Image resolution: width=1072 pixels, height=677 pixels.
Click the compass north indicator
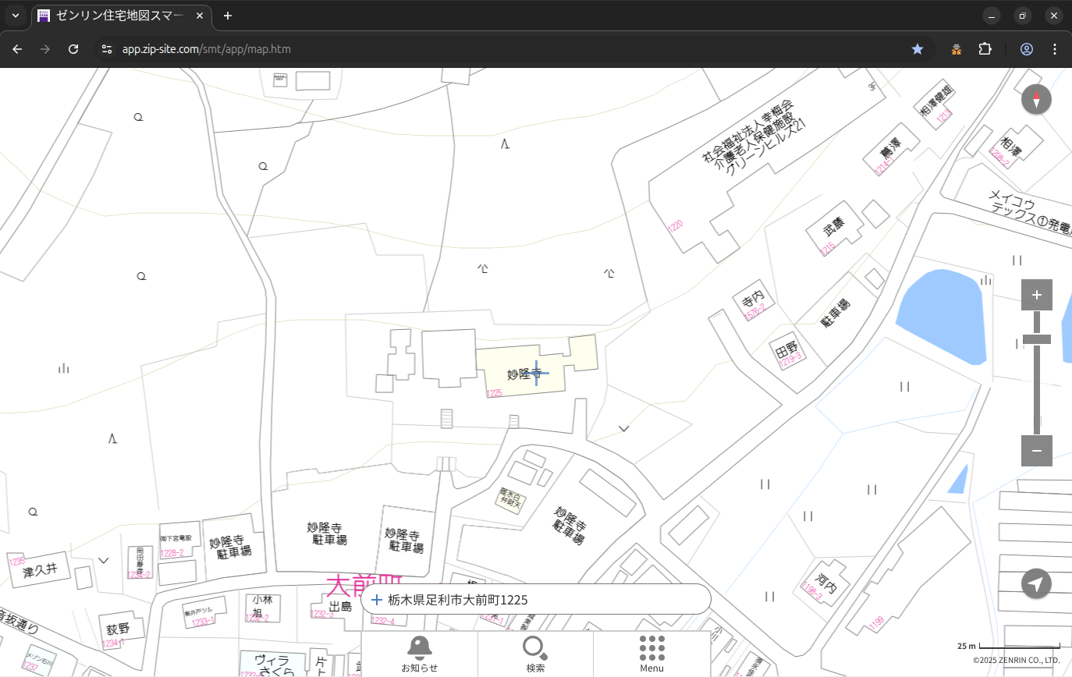coord(1036,100)
